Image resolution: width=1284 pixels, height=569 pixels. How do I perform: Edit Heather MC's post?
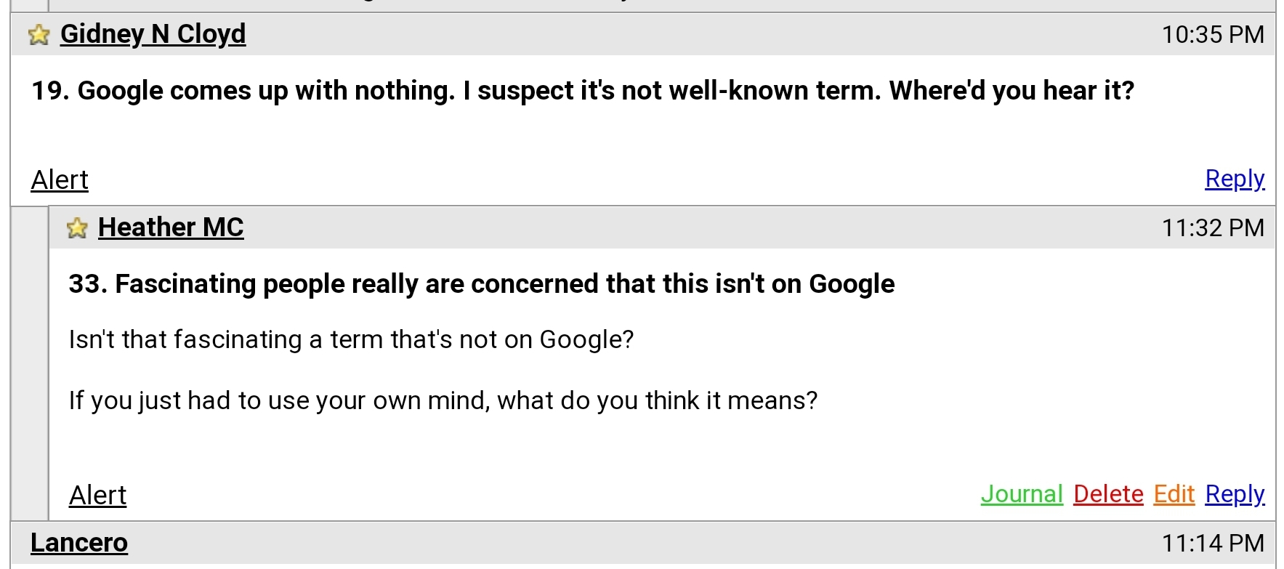[x=1174, y=494]
